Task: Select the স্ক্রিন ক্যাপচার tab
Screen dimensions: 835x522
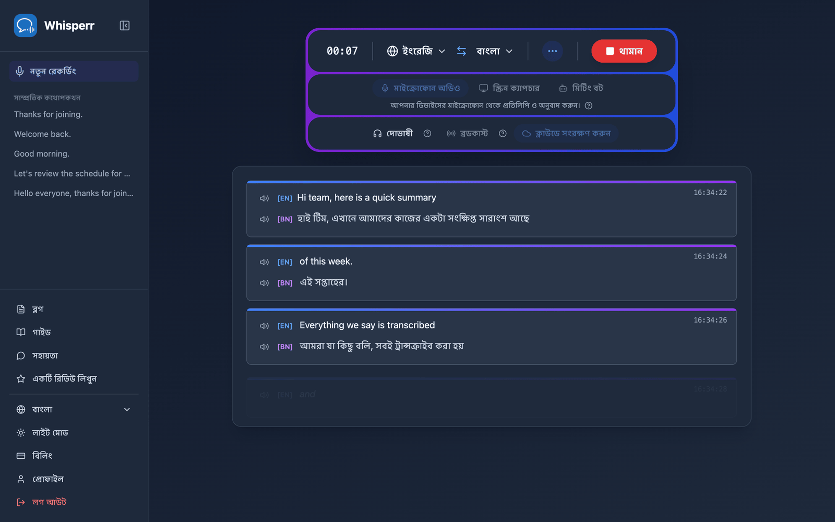Action: point(509,88)
